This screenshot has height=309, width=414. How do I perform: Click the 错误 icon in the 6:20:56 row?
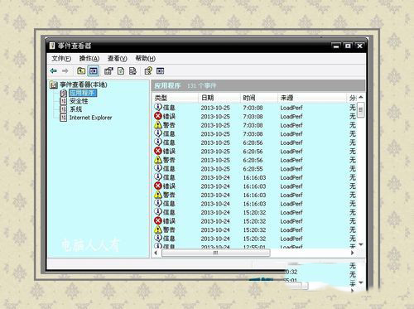pos(158,151)
